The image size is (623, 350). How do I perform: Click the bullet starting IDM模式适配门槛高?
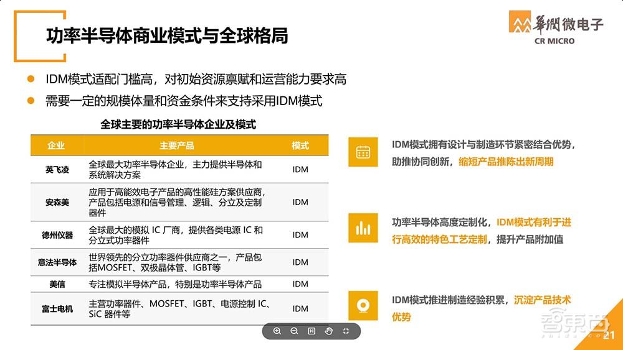click(196, 80)
